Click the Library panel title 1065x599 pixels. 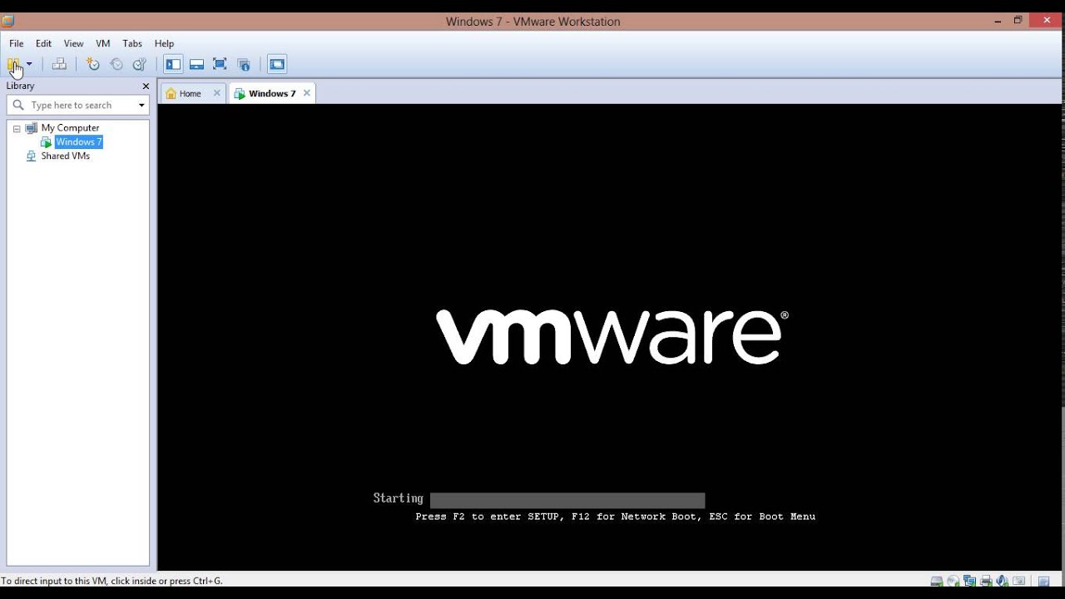point(21,86)
